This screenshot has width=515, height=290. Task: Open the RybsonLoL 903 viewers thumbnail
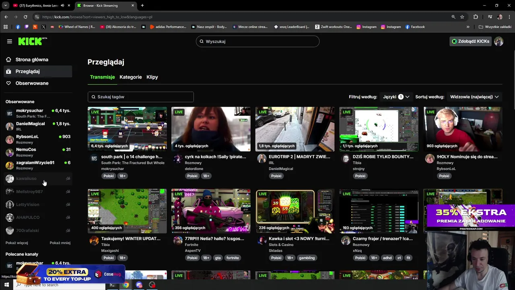[463, 129]
